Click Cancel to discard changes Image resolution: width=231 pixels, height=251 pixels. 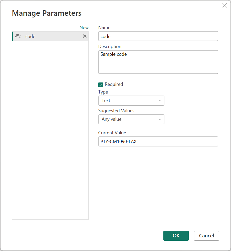pos(206,236)
